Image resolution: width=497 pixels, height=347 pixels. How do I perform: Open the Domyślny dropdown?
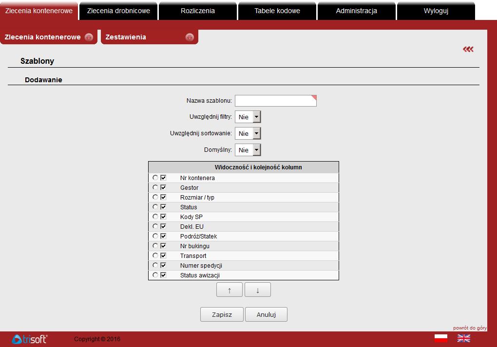pyautogui.click(x=248, y=150)
